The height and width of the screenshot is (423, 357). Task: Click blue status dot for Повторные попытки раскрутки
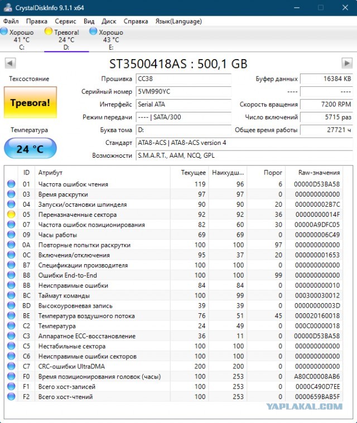click(x=11, y=245)
